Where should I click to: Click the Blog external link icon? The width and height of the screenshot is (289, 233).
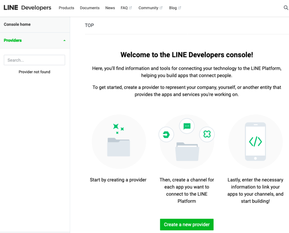coord(180,8)
